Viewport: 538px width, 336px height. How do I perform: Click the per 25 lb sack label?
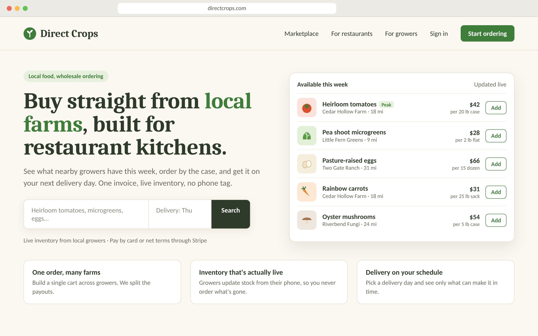465,196
